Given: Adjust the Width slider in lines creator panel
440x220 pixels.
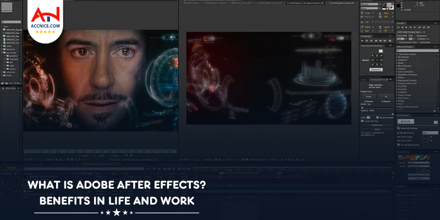Looking at the screenshot, I should 377,108.
